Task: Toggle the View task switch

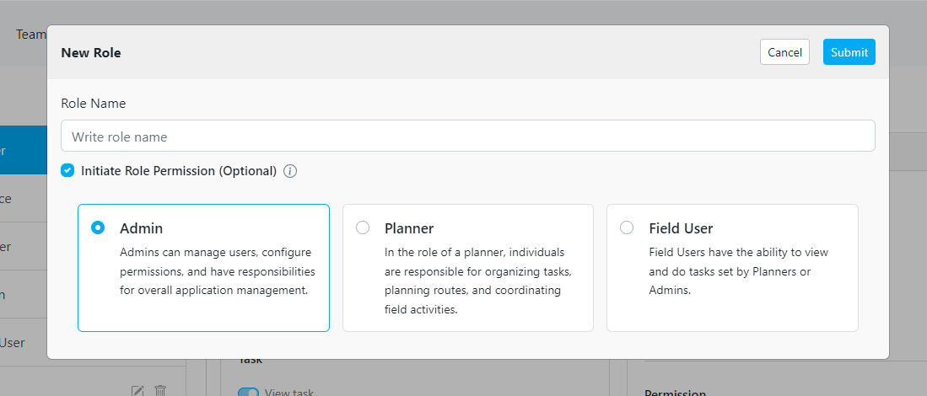Action: coord(249,392)
